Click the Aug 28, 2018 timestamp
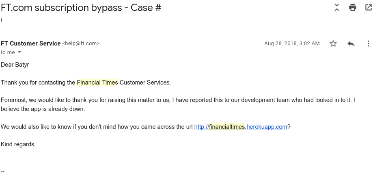373x178 pixels. pos(292,43)
